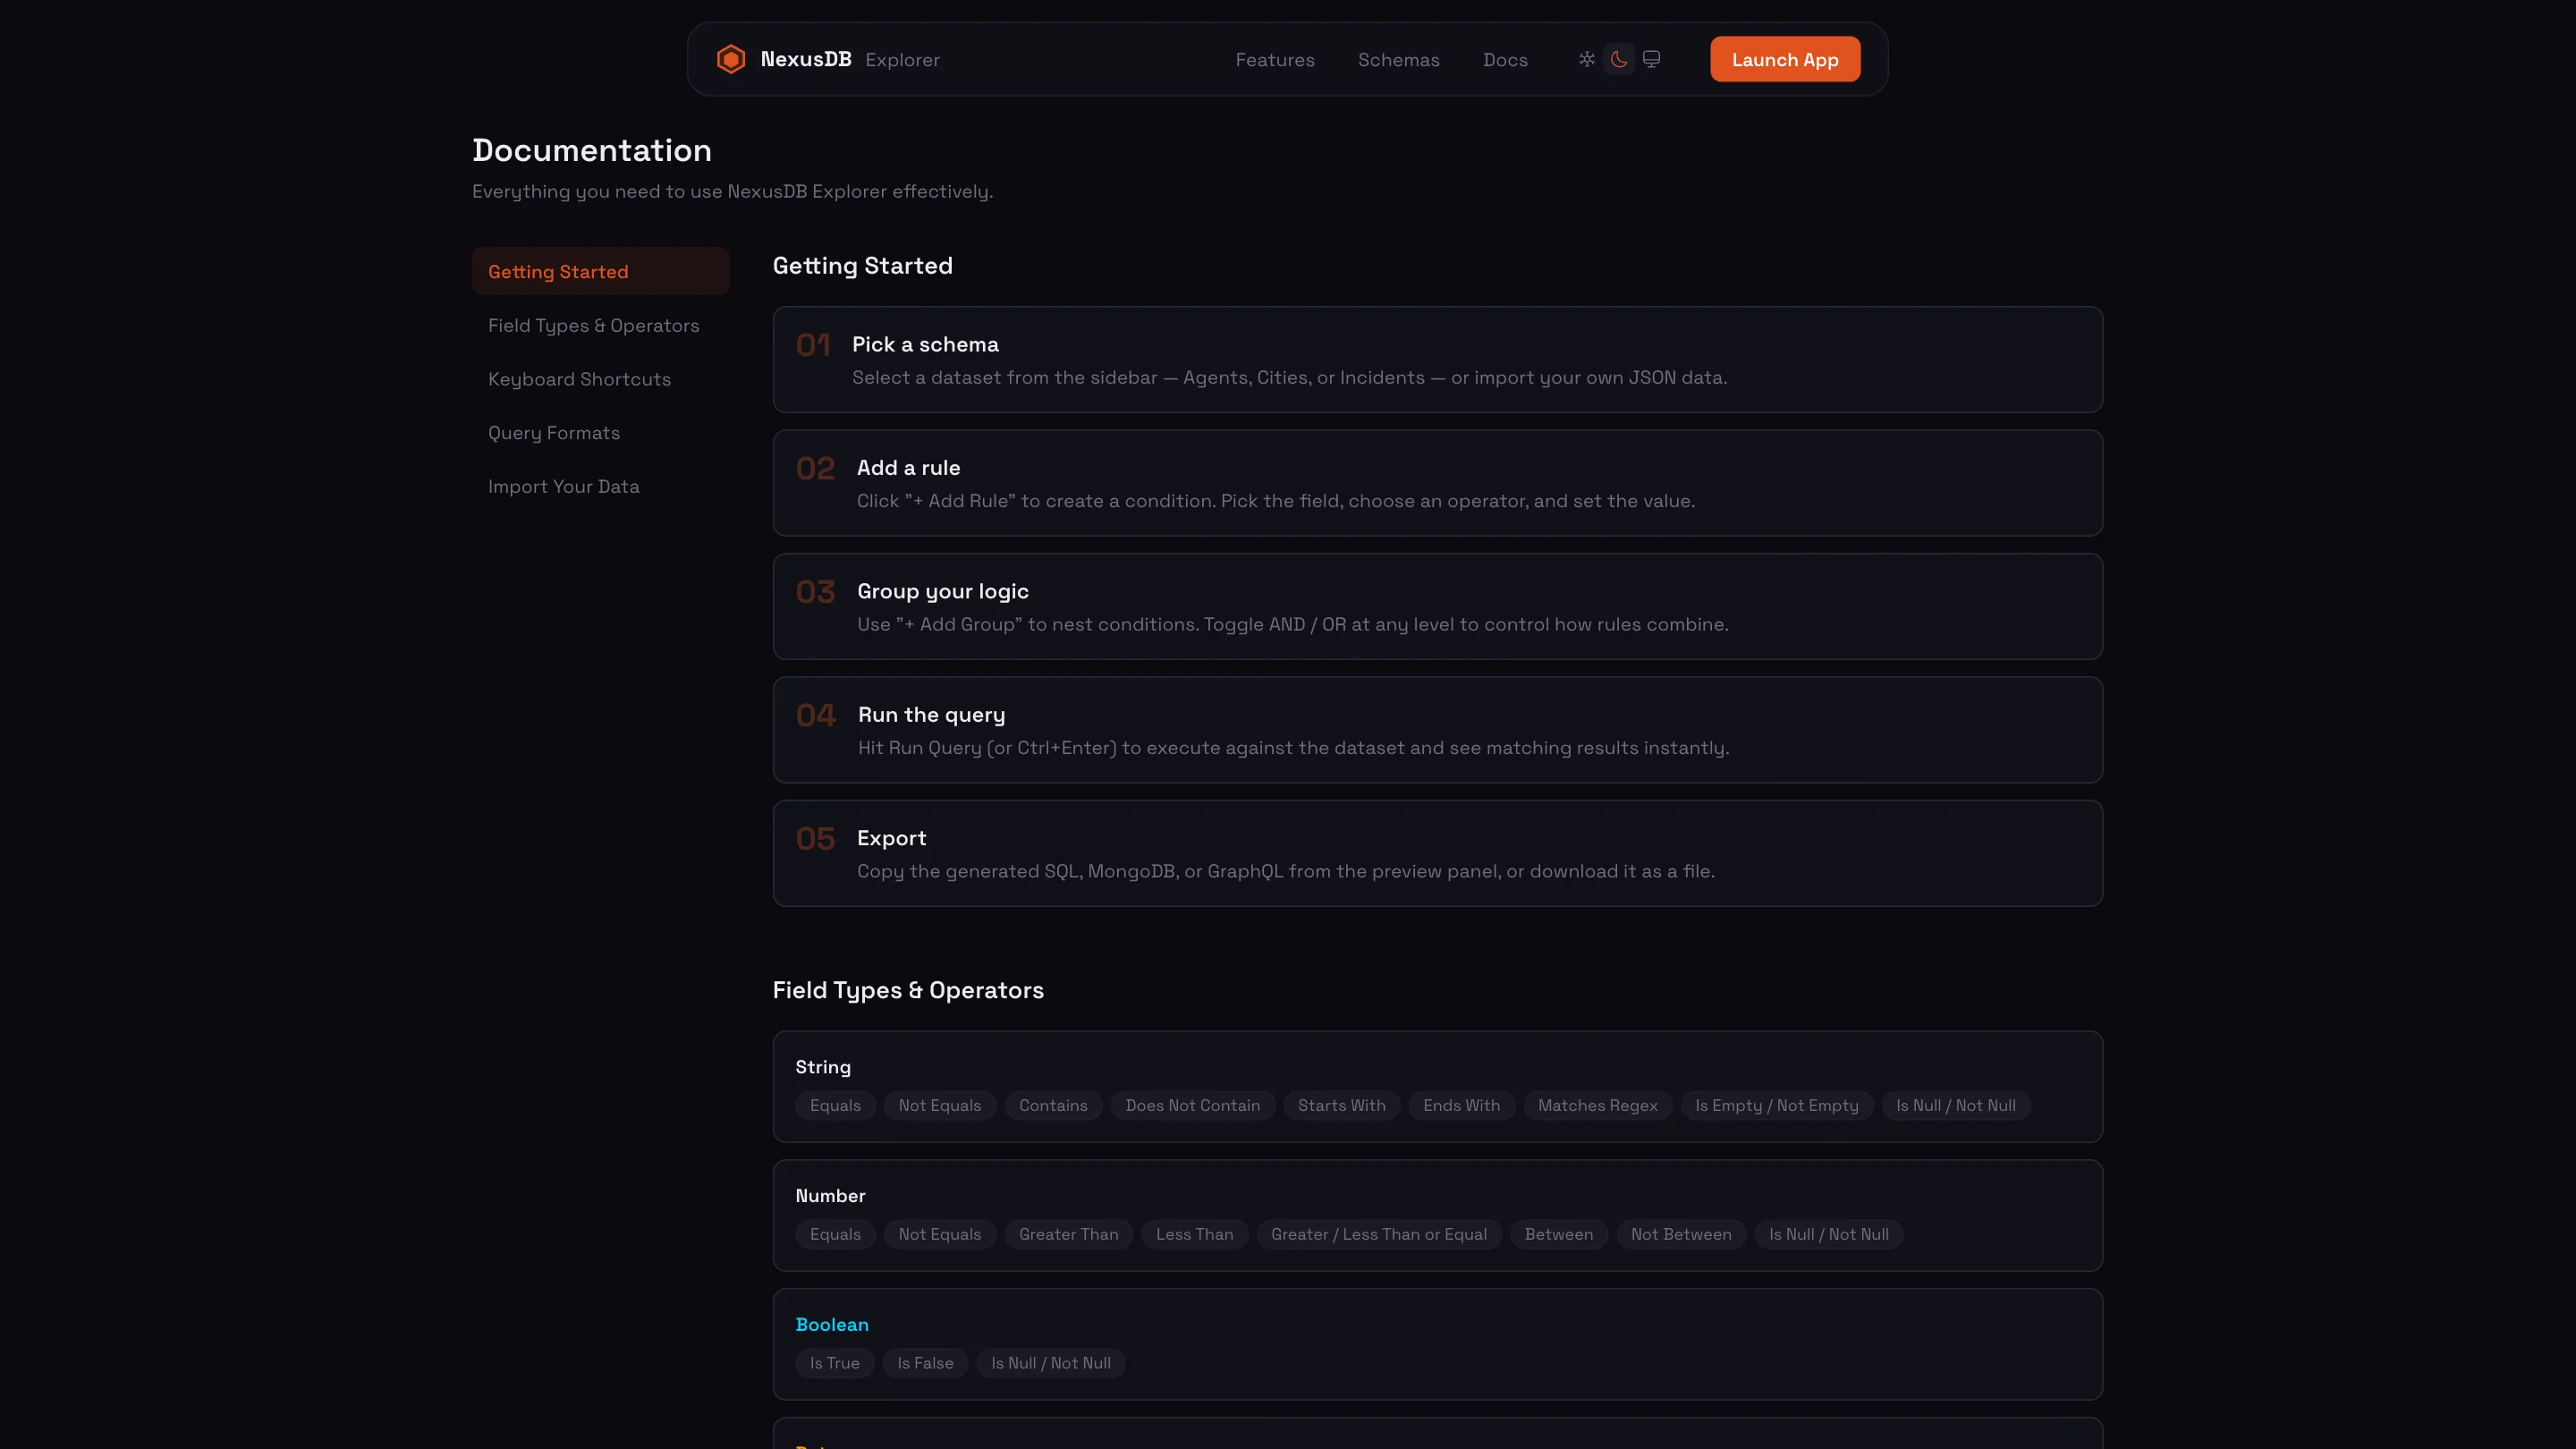Click 'Greater / Less Than or Equal' chip
2576x1449 pixels.
click(x=1379, y=1234)
